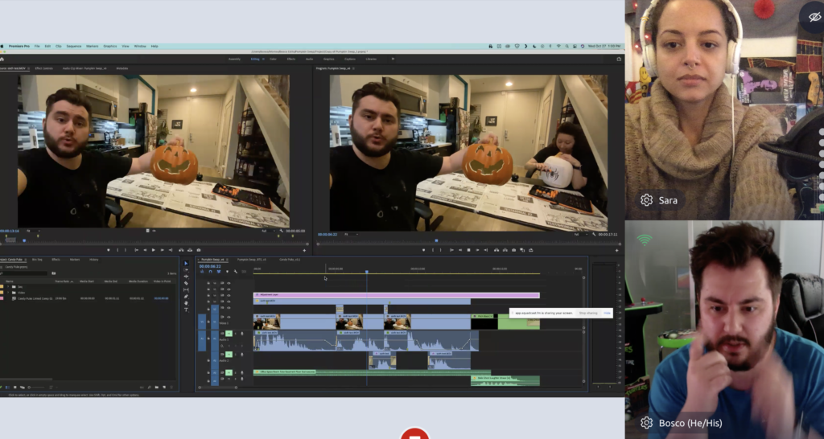Screen dimensions: 824x439
Task: Open Source monitor playback resolution dropdown
Action: click(x=267, y=231)
